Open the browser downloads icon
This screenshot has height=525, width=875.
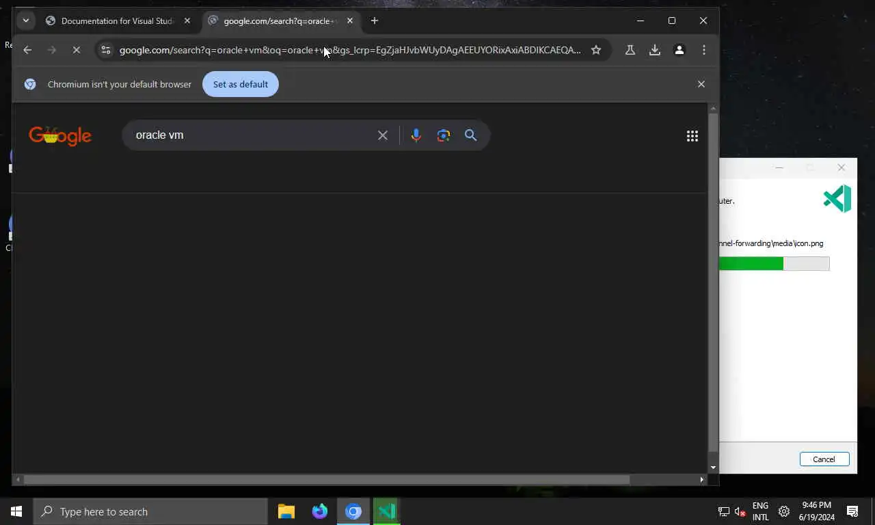pos(655,50)
